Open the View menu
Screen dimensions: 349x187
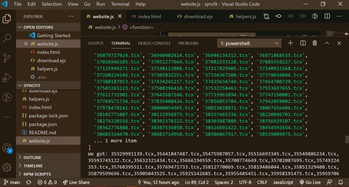(x=73, y=4)
